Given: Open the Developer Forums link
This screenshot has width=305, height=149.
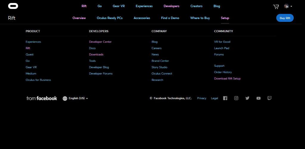Looking at the screenshot, I should [101, 74].
